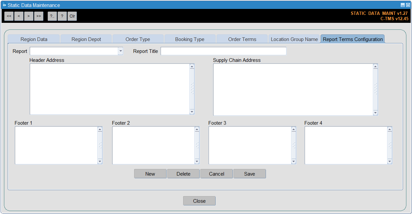Switch to the Region Data tab

(x=34, y=39)
